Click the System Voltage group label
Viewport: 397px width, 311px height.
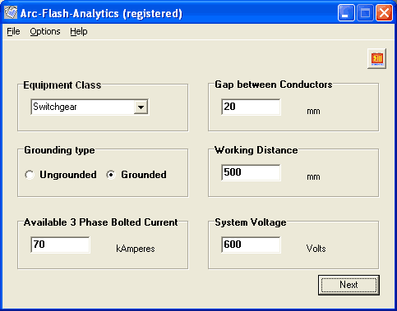pos(251,222)
